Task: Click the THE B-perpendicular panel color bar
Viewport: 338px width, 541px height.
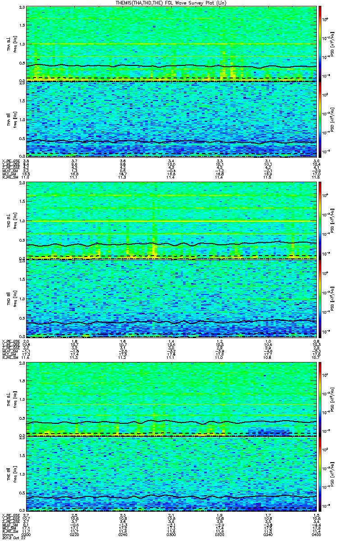Action: point(320,399)
